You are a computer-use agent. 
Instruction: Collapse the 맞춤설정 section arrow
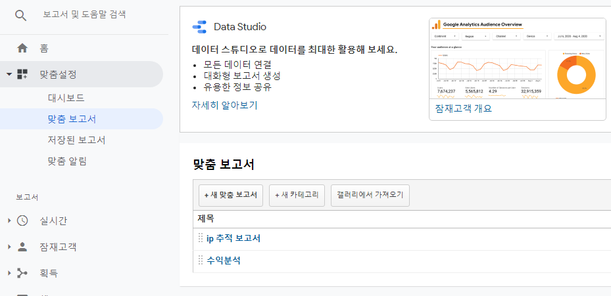pyautogui.click(x=9, y=74)
